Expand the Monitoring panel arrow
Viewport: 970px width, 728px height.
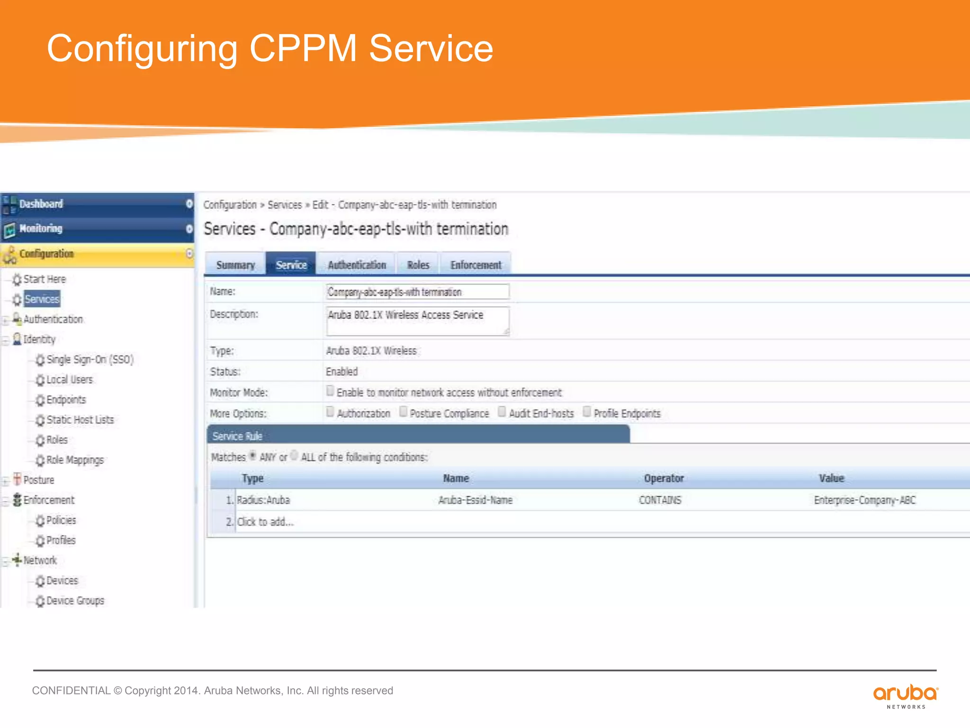[x=189, y=229]
